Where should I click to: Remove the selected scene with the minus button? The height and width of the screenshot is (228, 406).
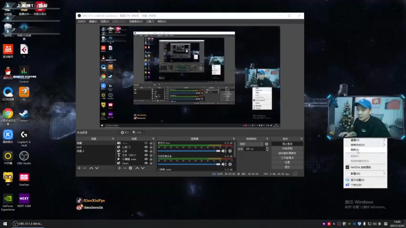pos(85,168)
